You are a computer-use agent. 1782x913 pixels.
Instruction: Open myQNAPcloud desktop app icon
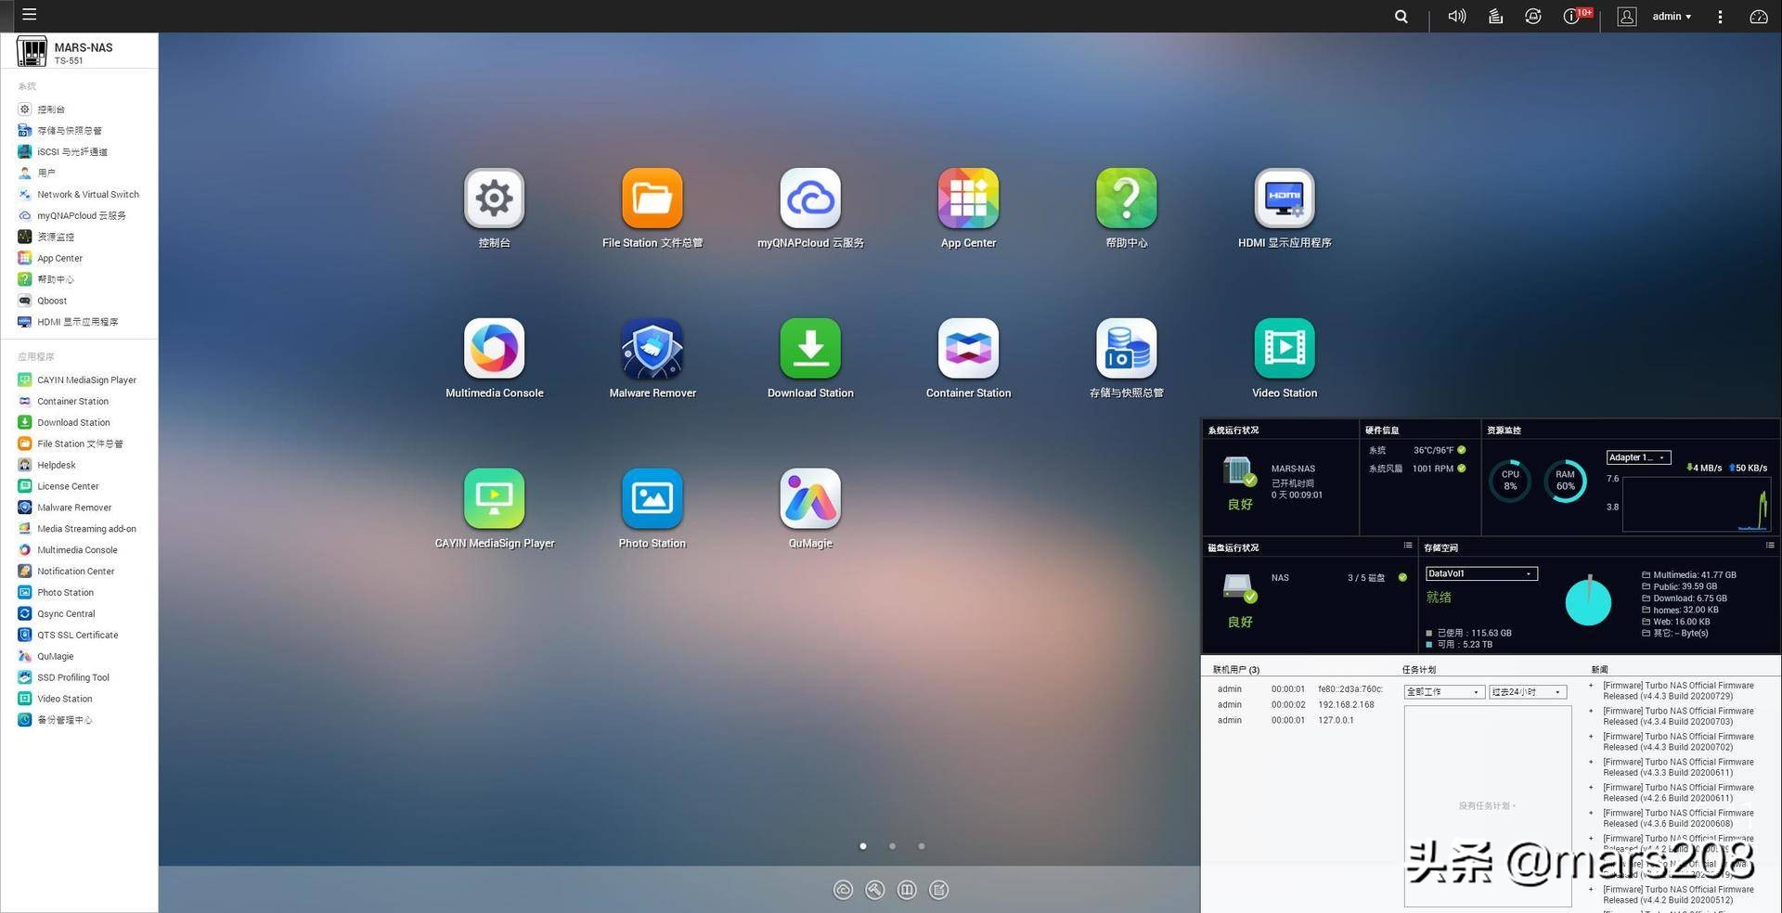pos(810,199)
